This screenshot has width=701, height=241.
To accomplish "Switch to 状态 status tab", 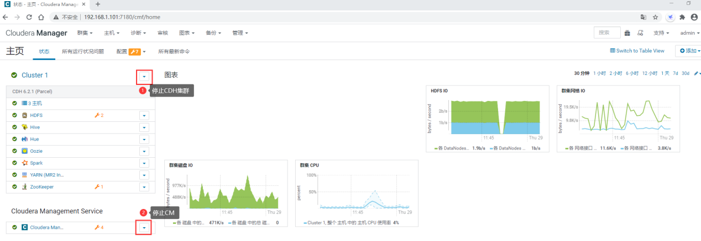I will point(44,51).
